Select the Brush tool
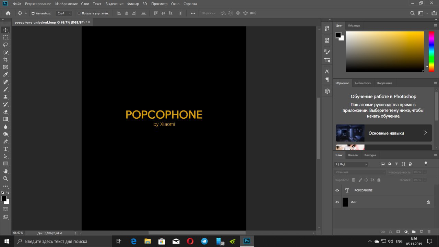This screenshot has height=247, width=439. (x=5, y=89)
